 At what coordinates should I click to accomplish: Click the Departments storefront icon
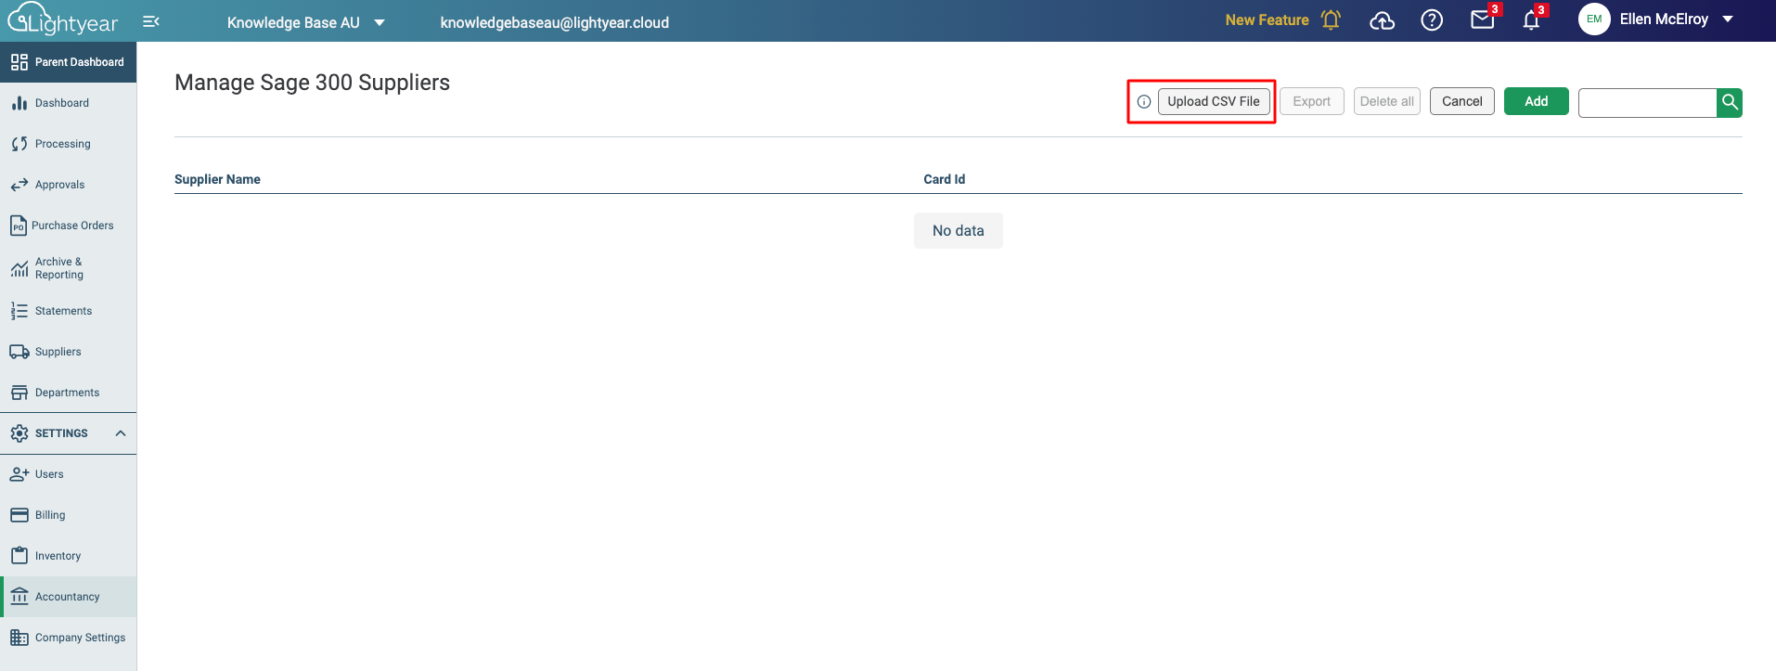[19, 393]
